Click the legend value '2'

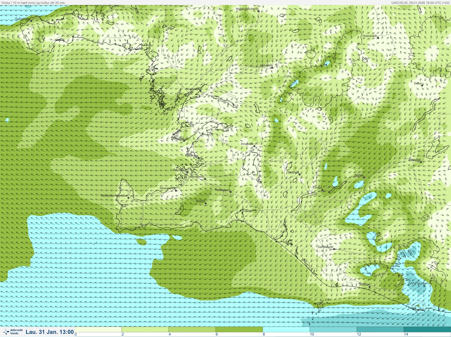pos(123,335)
